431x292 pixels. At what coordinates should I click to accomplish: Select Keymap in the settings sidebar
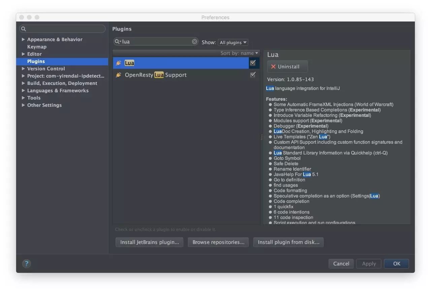(37, 47)
